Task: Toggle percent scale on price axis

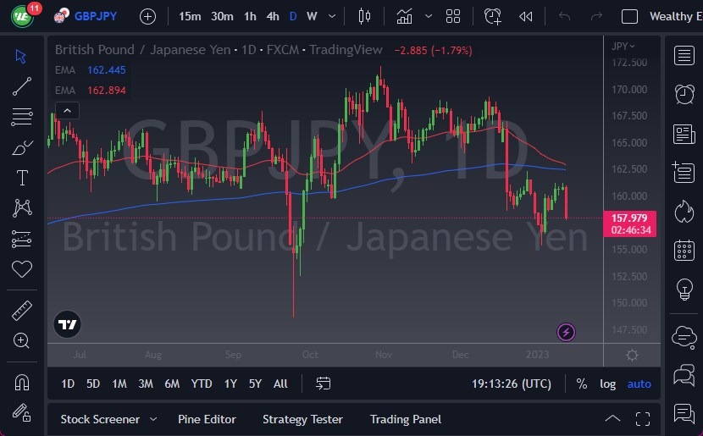Action: click(582, 384)
